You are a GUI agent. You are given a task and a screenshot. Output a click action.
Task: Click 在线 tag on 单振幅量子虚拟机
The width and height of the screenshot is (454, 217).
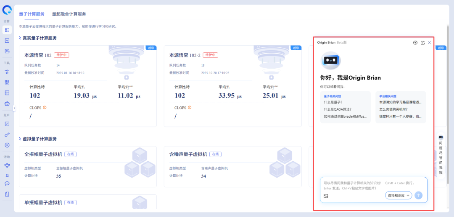pyautogui.click(x=70, y=203)
